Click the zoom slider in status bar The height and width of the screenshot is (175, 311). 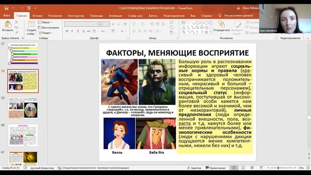[x=281, y=168]
